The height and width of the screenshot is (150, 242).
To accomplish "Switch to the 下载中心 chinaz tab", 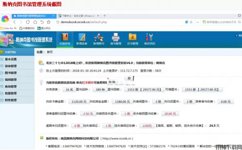I will 79,16.
